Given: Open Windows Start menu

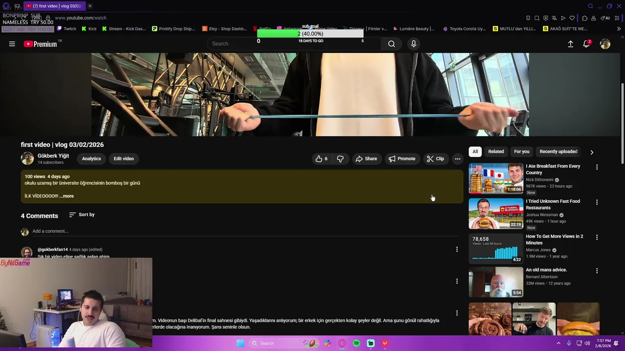Looking at the screenshot, I should tap(240, 343).
